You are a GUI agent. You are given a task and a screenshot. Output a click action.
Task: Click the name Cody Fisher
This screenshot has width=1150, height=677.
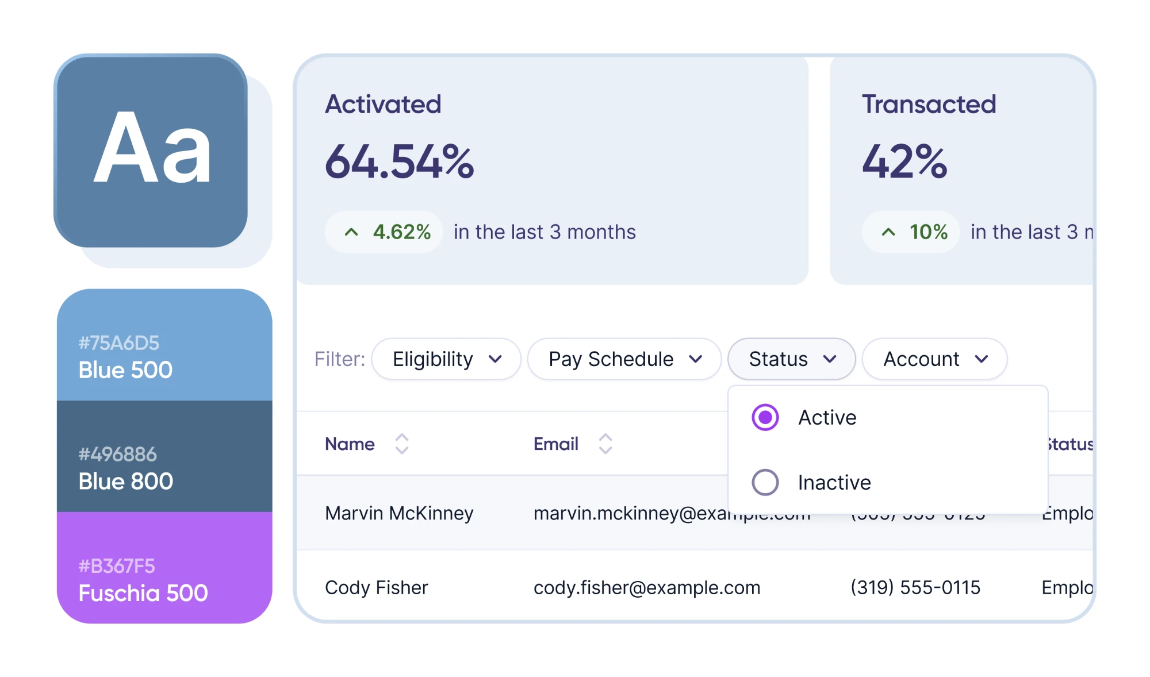click(377, 587)
